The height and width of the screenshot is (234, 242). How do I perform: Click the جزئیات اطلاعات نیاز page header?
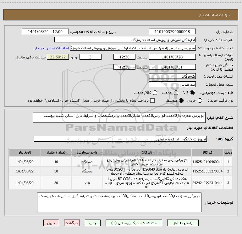pos(214,15)
